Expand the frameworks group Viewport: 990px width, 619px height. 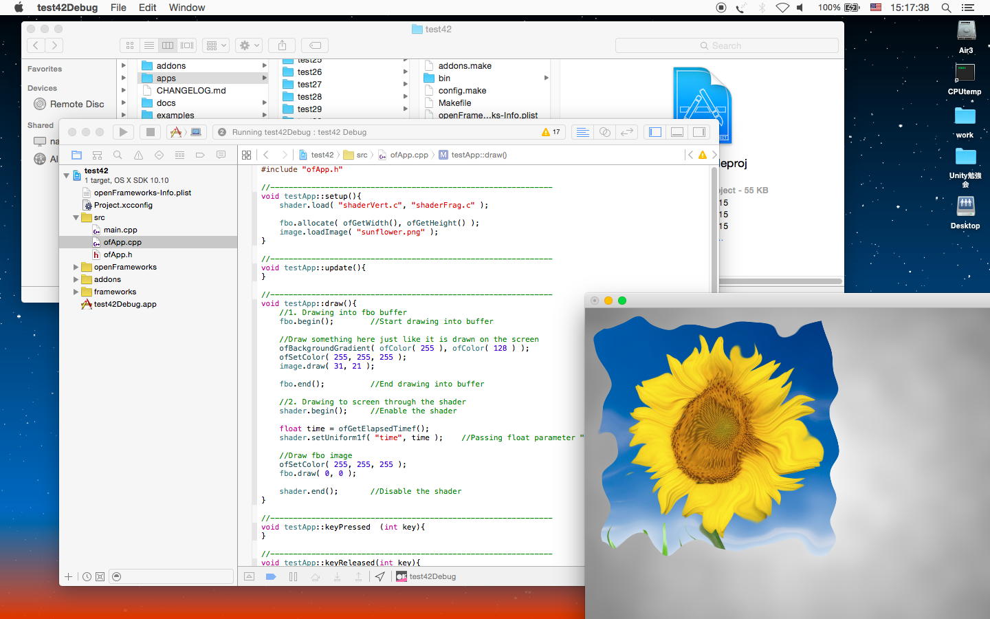pos(76,292)
